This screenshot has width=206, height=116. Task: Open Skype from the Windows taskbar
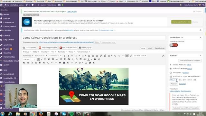[64, 114]
